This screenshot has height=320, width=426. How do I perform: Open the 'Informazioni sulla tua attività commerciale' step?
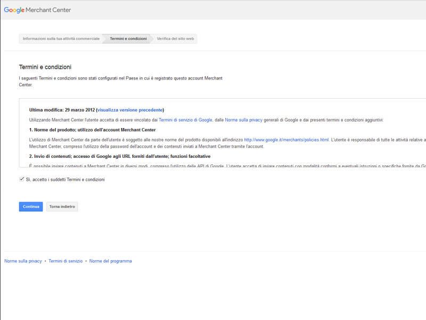coord(61,38)
